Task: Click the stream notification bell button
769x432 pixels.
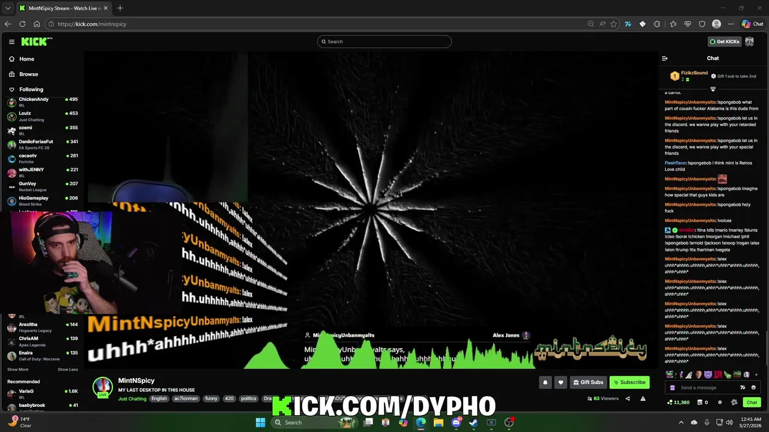Action: [x=546, y=382]
